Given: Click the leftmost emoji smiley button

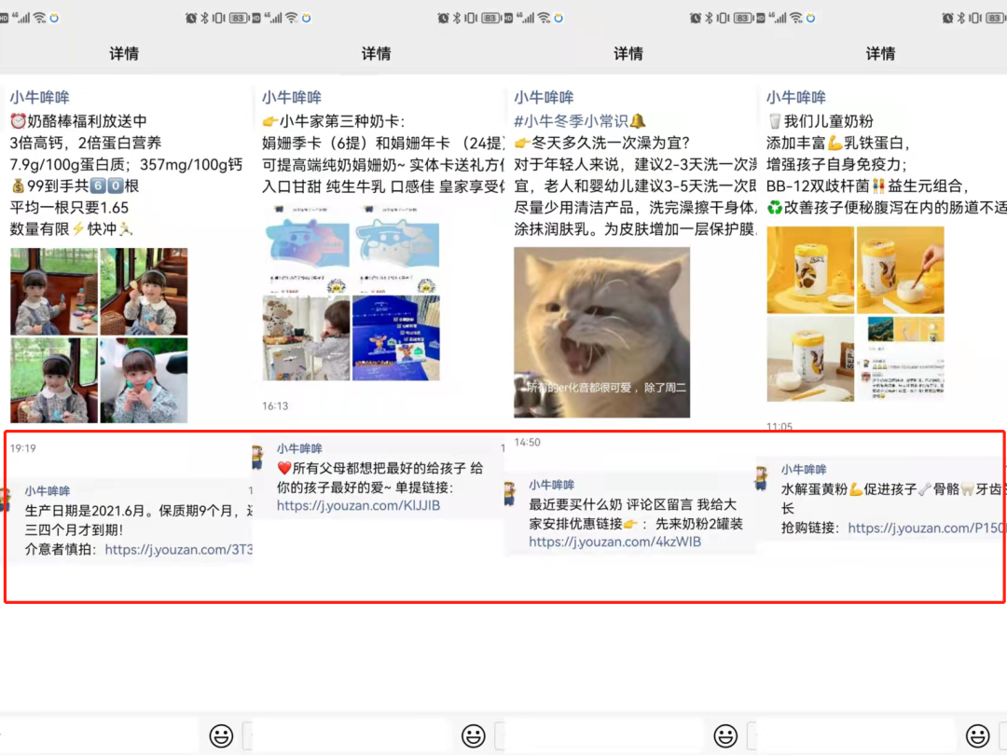Looking at the screenshot, I should point(221,735).
